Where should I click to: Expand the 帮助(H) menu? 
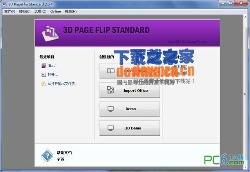point(71,11)
